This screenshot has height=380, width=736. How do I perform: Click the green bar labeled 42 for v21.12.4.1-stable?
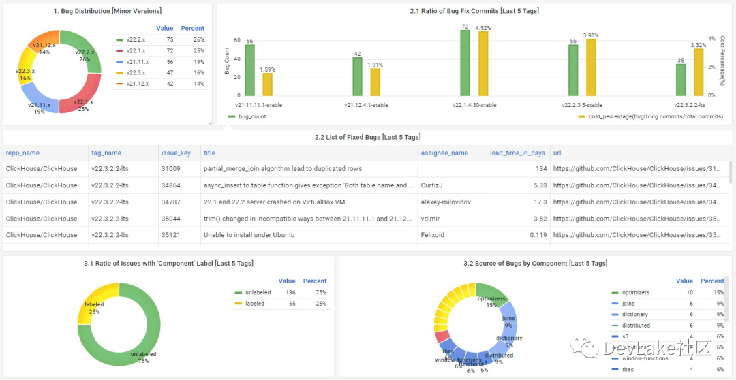357,77
